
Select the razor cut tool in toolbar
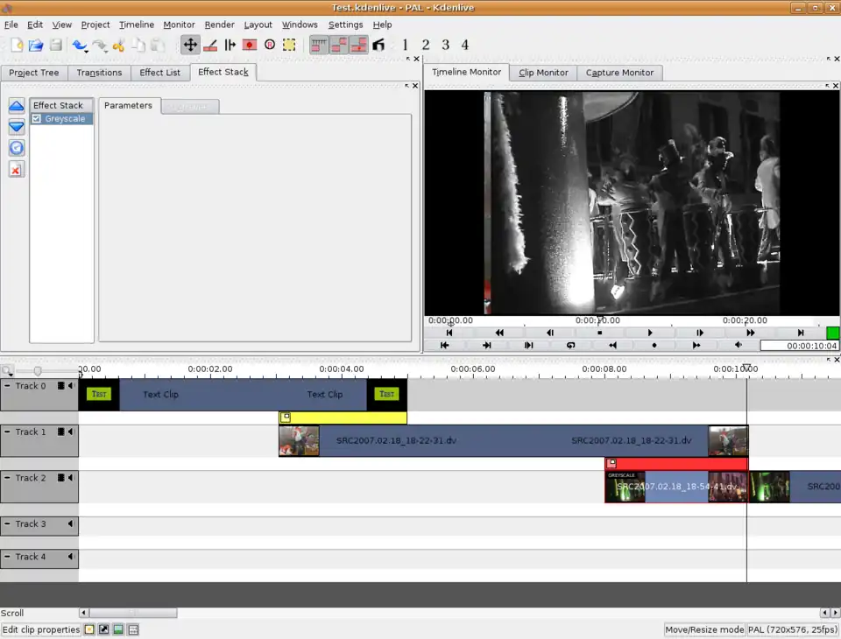point(210,45)
